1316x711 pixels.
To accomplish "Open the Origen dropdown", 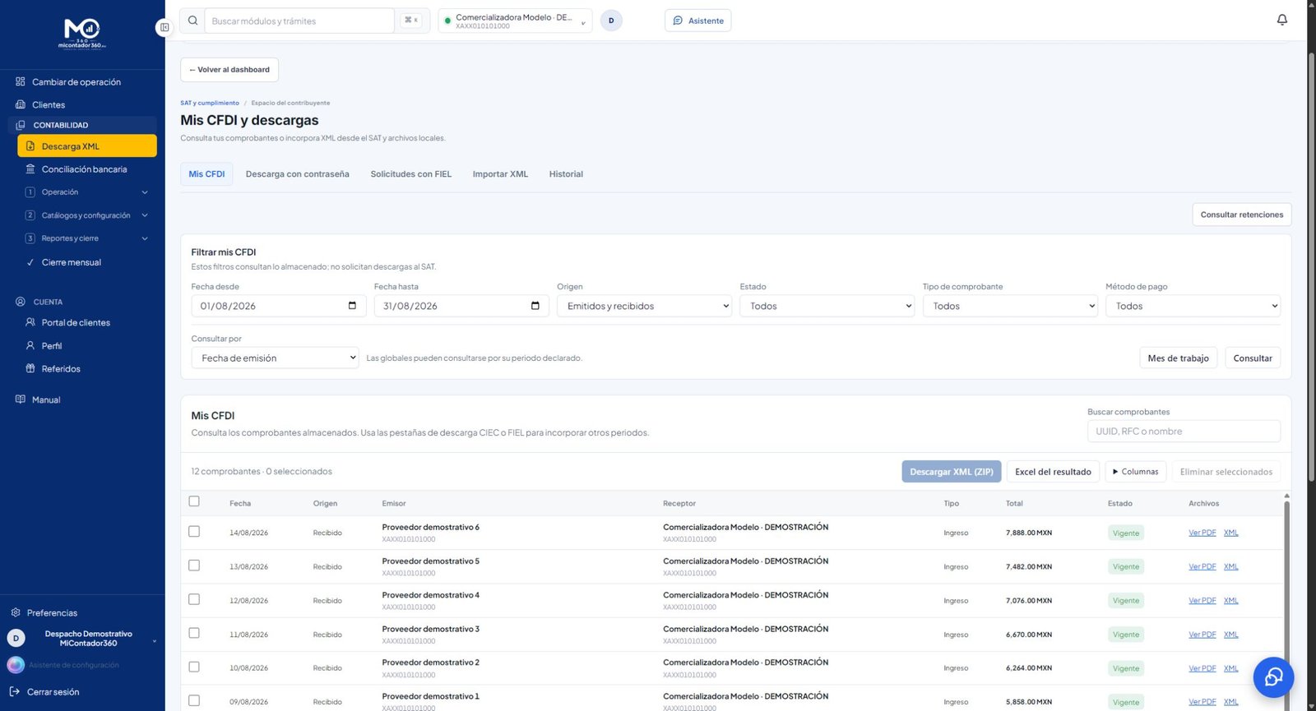I will (x=644, y=306).
